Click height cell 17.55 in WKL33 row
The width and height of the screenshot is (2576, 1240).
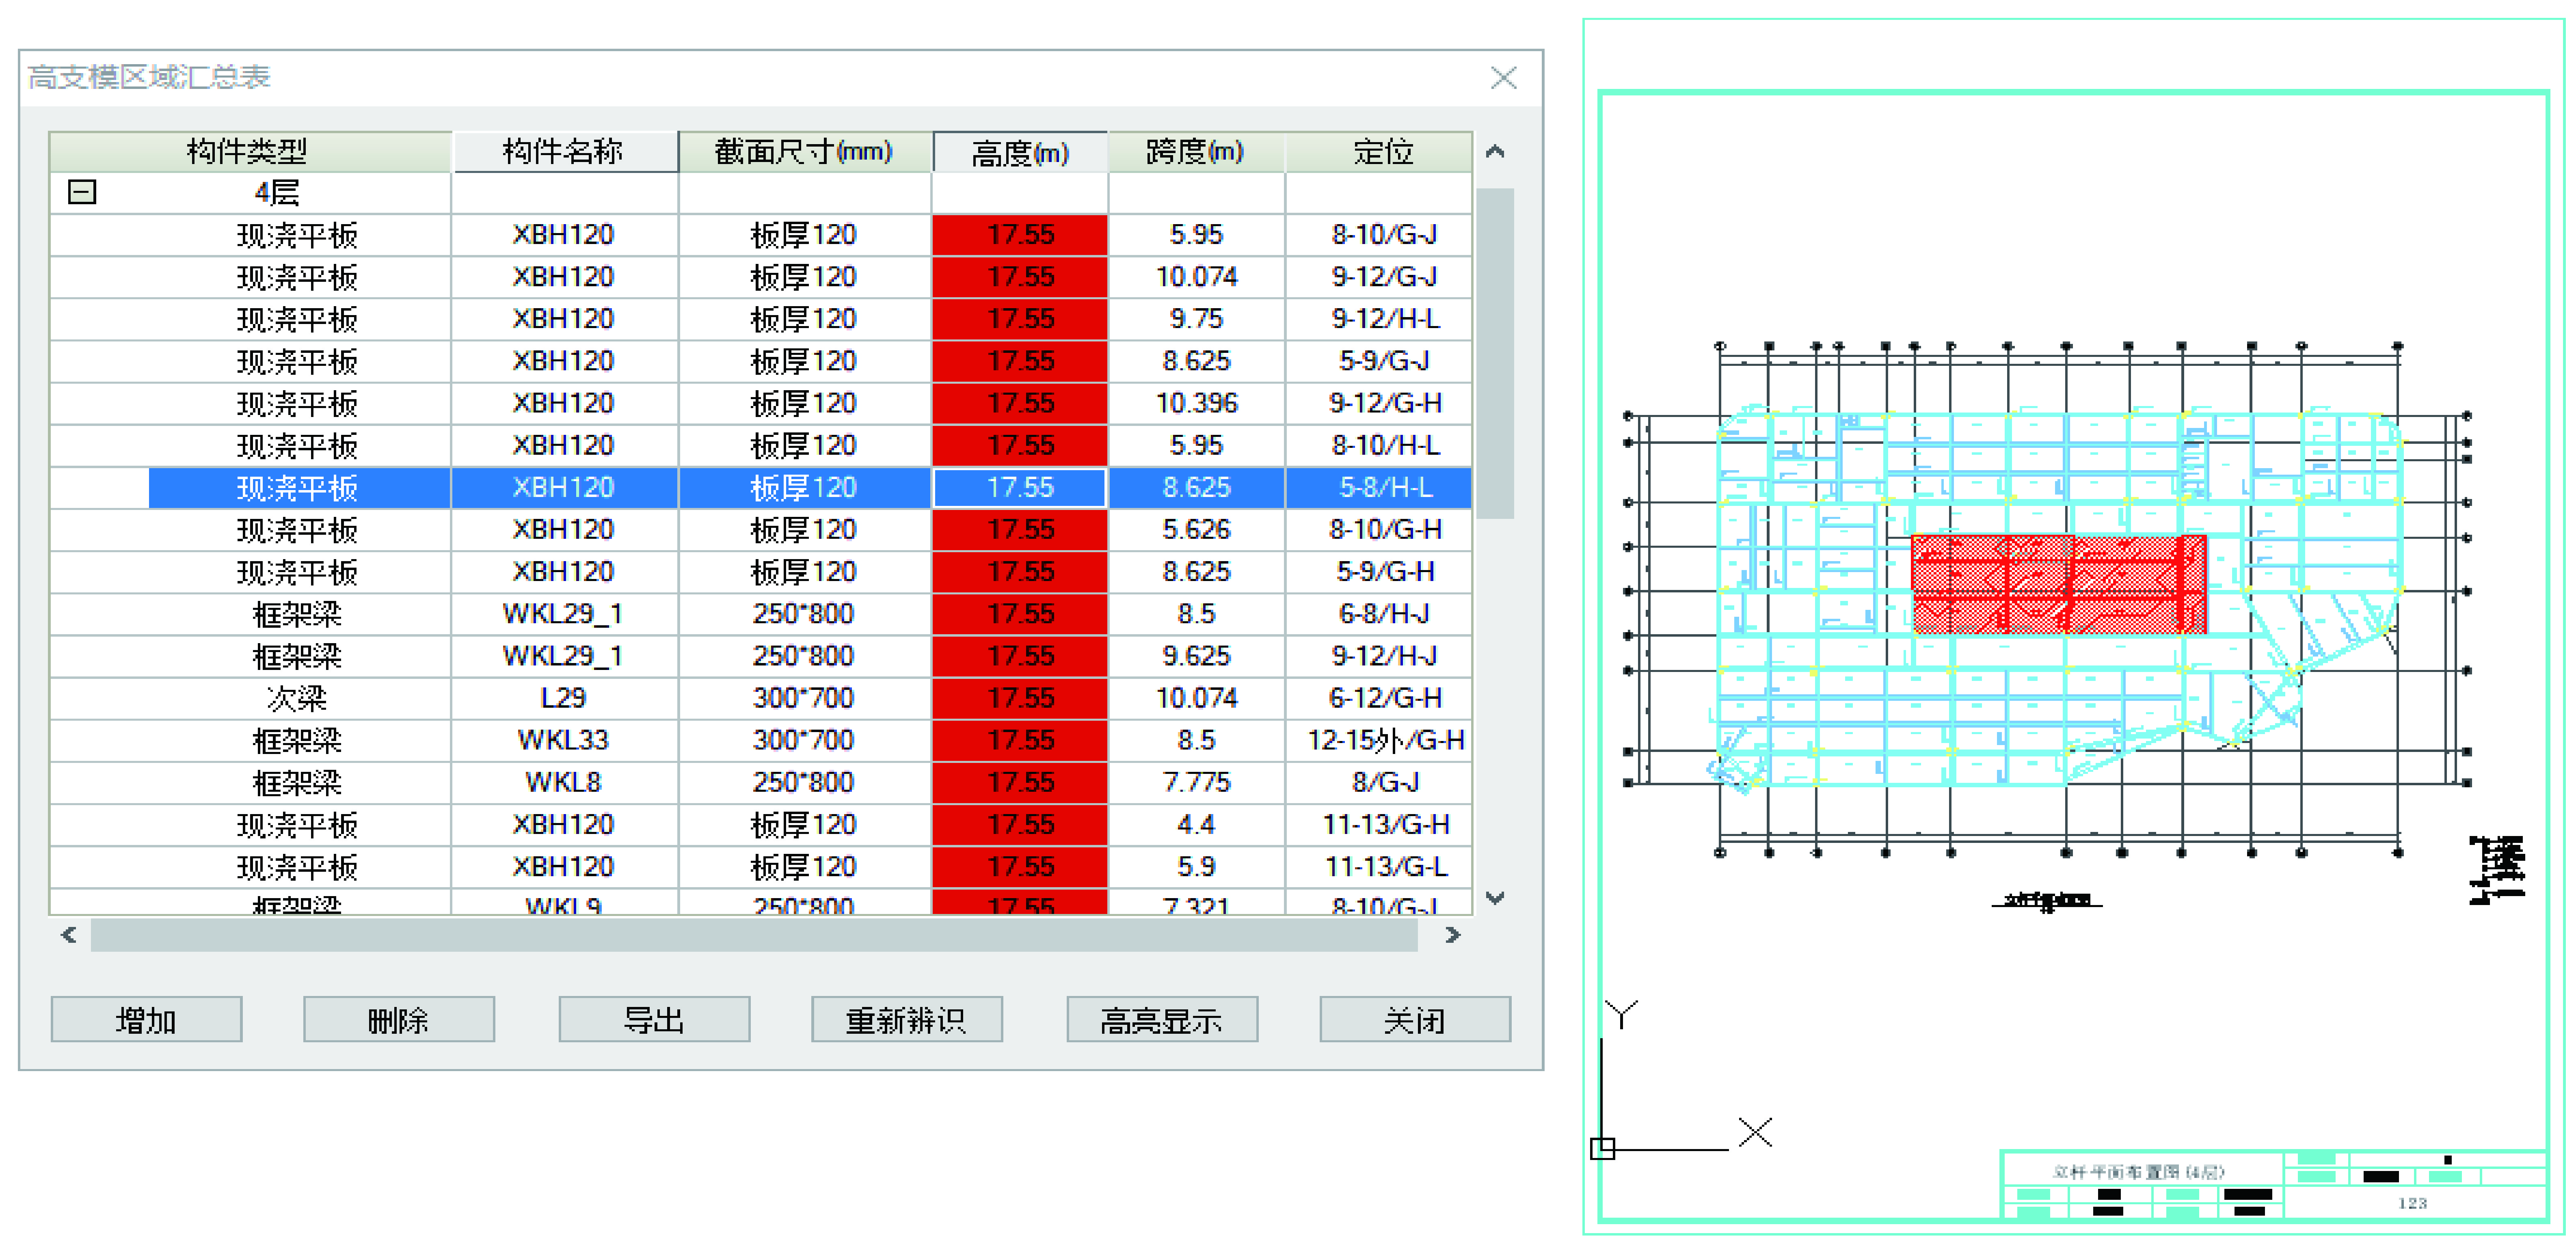[1020, 740]
